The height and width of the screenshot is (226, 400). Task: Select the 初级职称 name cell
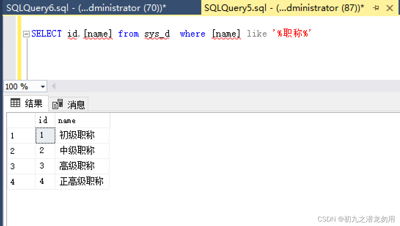(x=82, y=136)
